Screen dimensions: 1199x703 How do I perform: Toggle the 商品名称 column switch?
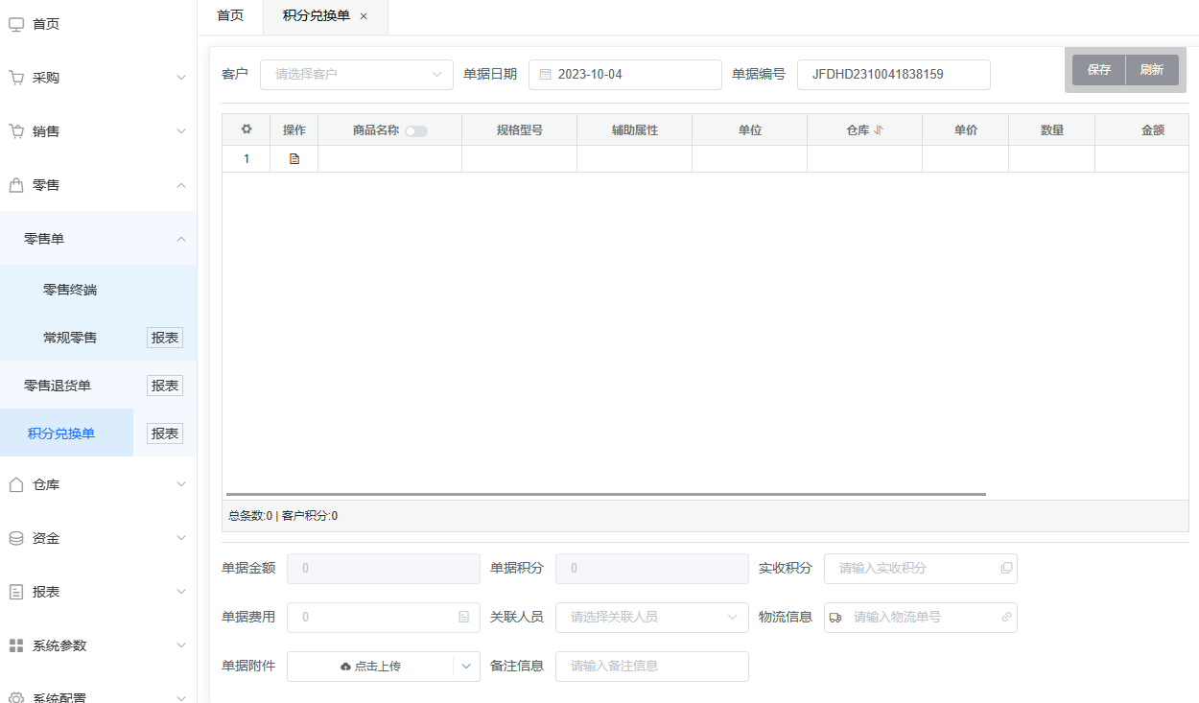416,131
